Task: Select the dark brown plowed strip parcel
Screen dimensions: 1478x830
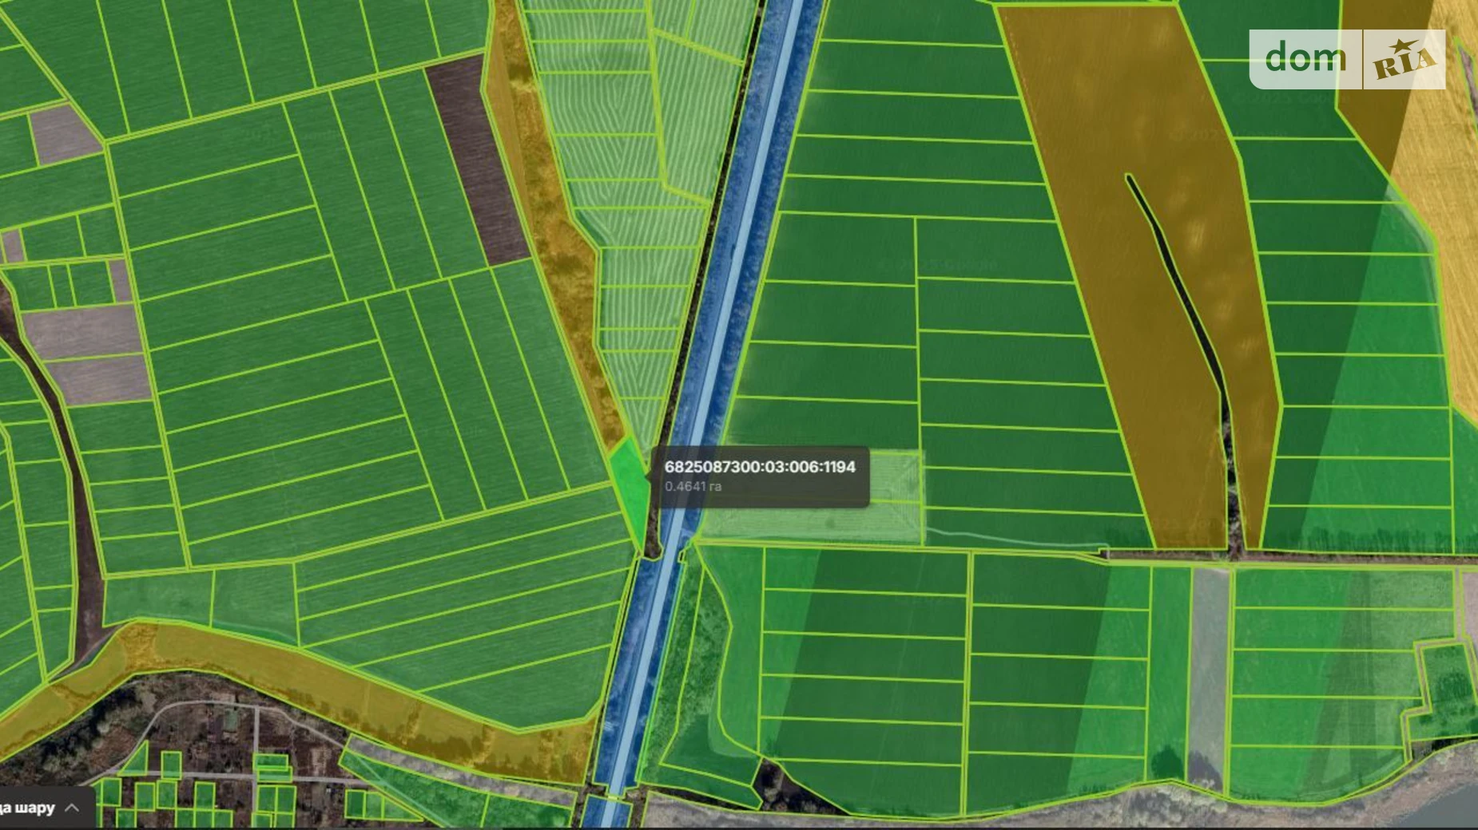Action: [x=476, y=160]
